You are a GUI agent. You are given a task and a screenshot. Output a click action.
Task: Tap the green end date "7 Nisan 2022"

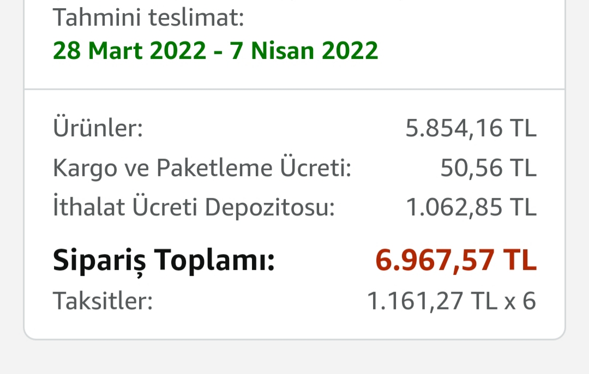[x=304, y=51]
